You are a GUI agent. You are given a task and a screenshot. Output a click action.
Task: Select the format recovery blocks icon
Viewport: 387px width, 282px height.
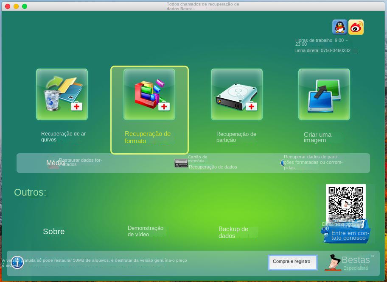point(149,94)
